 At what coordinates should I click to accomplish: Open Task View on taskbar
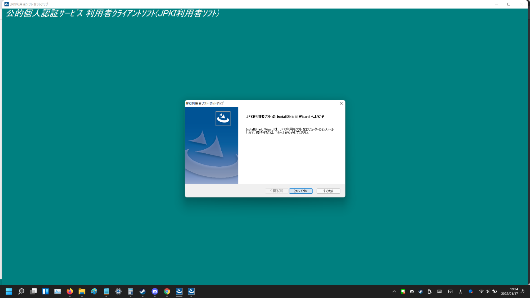pos(34,291)
